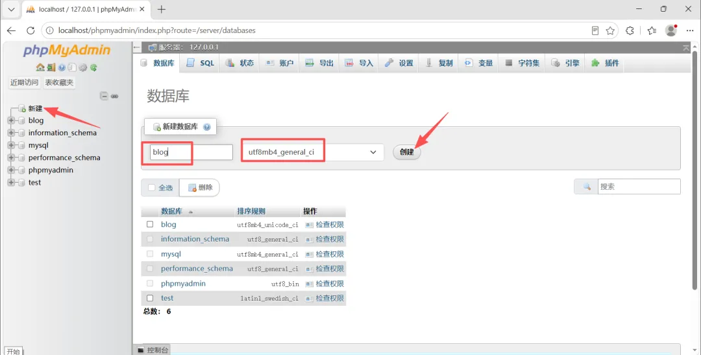Collapse all tree nodes minus icon
The height and width of the screenshot is (355, 701).
[x=104, y=96]
